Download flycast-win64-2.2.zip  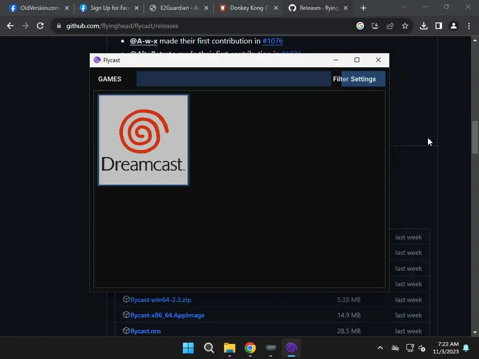161,300
